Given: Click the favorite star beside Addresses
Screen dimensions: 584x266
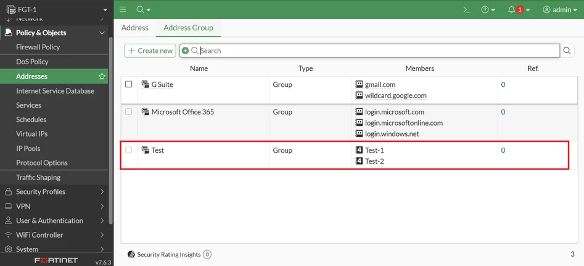Looking at the screenshot, I should pyautogui.click(x=102, y=76).
